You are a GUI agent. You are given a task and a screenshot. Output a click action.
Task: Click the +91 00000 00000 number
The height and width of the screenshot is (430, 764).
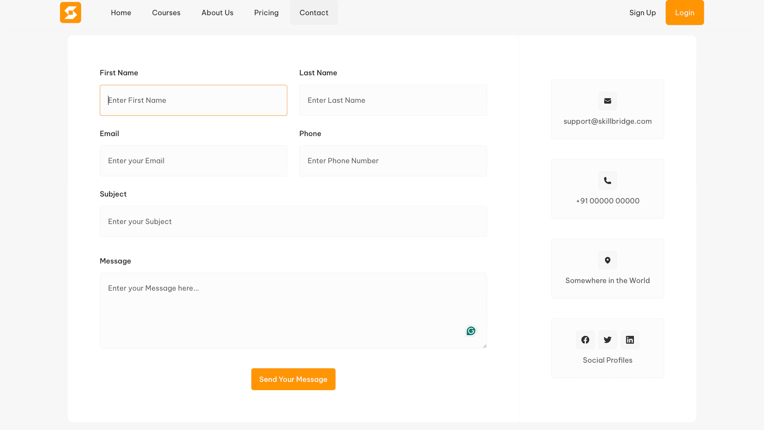607,201
